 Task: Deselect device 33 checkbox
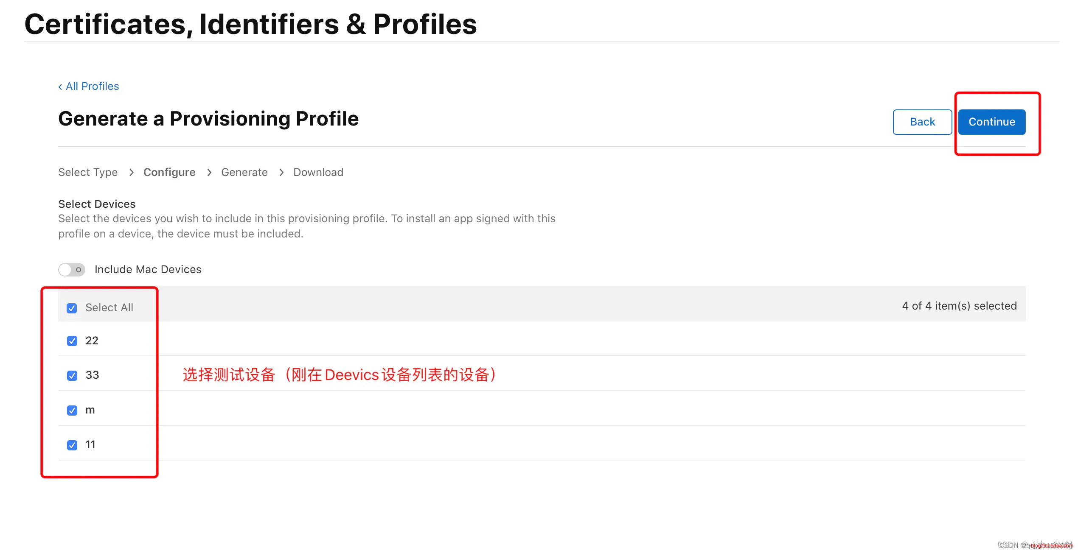click(x=72, y=376)
